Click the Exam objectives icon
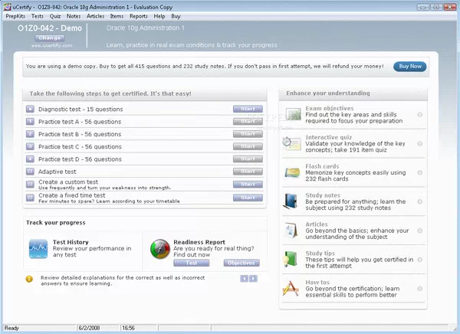This screenshot has width=460, height=334. point(293,114)
